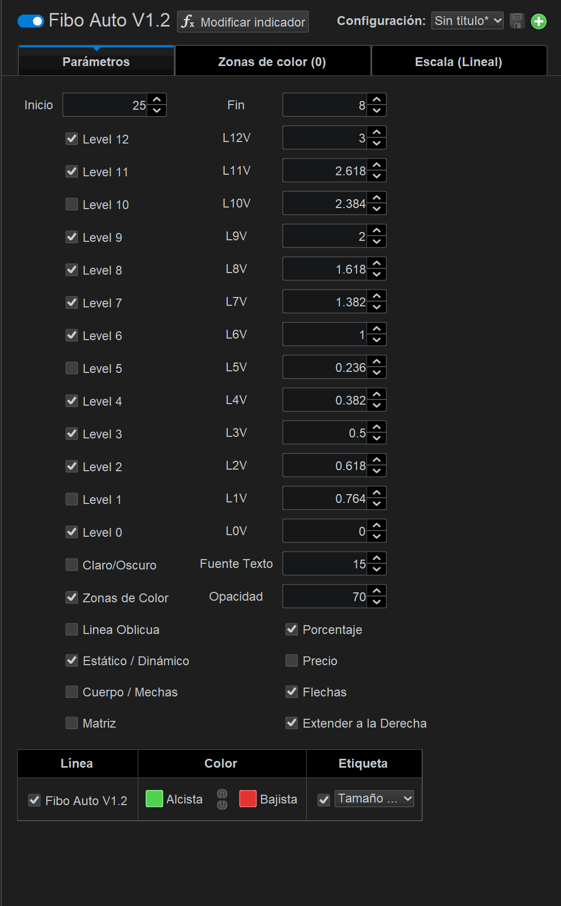Image resolution: width=561 pixels, height=906 pixels.
Task: Click the green Alcista color swatch
Action: 154,799
